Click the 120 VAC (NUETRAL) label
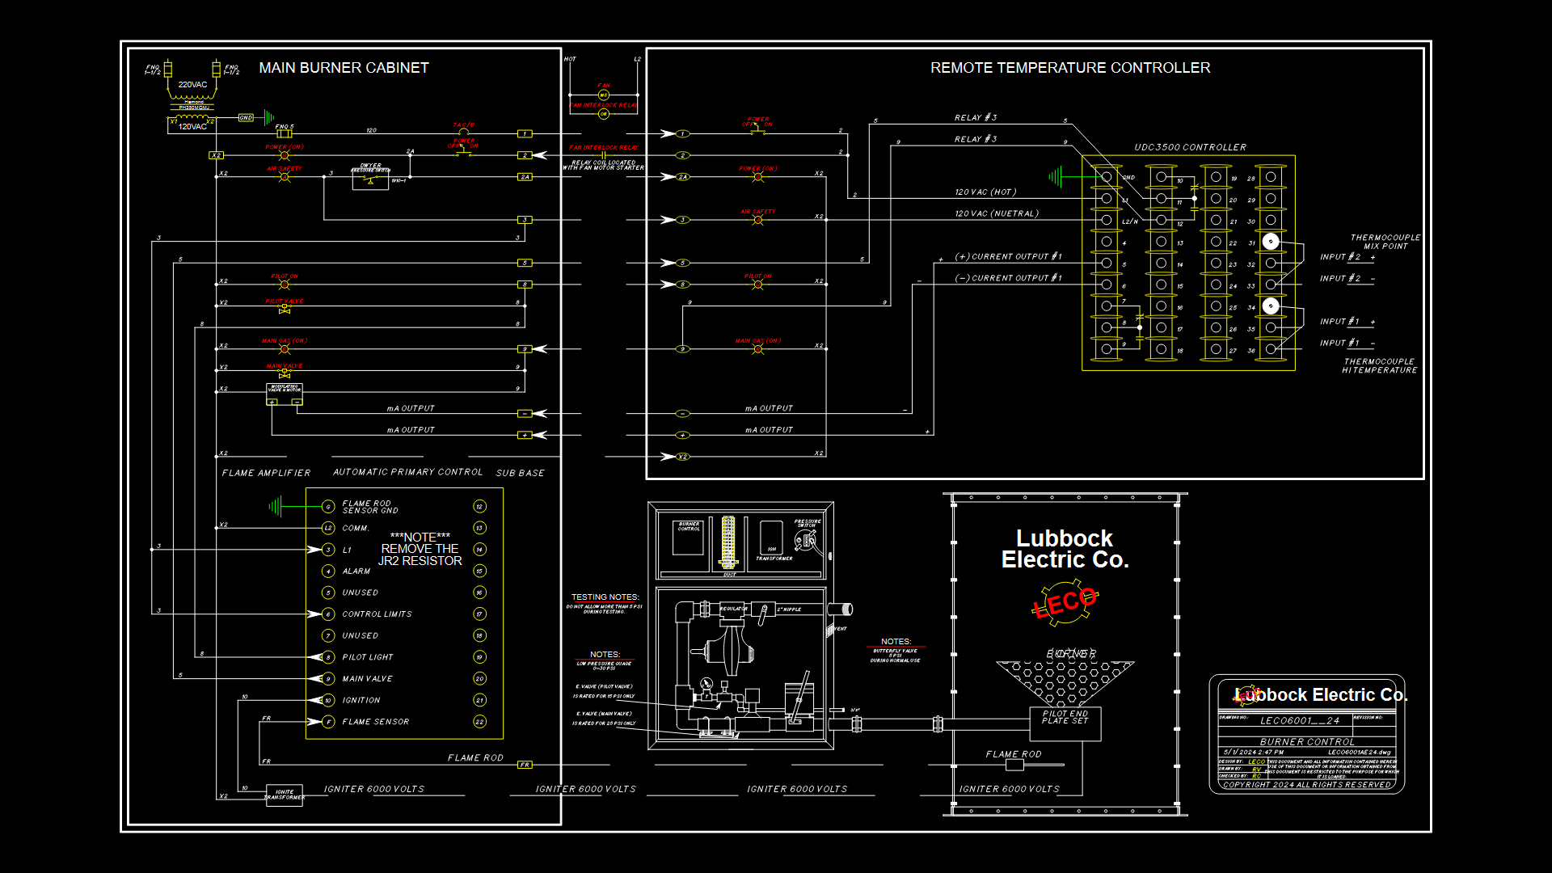The image size is (1552, 873). (x=997, y=214)
